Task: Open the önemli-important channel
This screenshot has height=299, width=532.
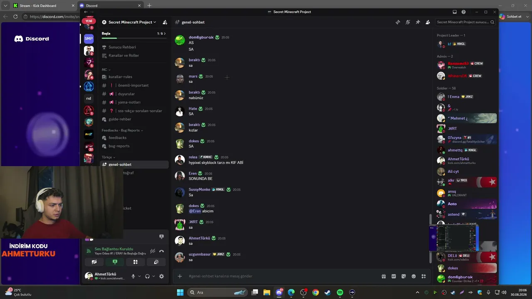Action: coord(134,86)
